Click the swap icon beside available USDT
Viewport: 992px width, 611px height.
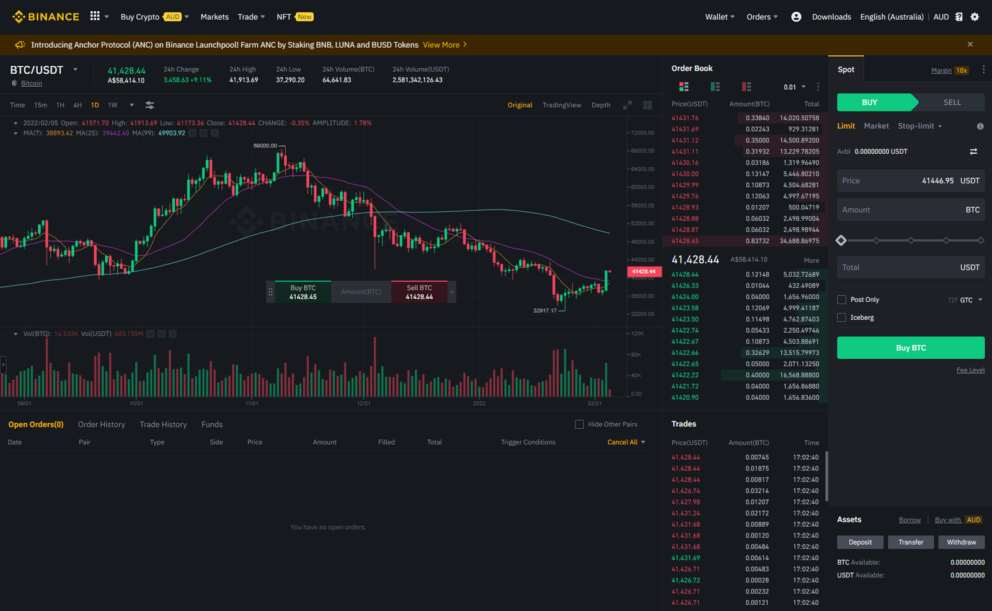coord(973,151)
